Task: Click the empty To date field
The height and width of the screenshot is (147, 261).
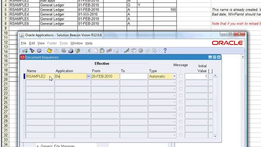Action: [x=134, y=76]
